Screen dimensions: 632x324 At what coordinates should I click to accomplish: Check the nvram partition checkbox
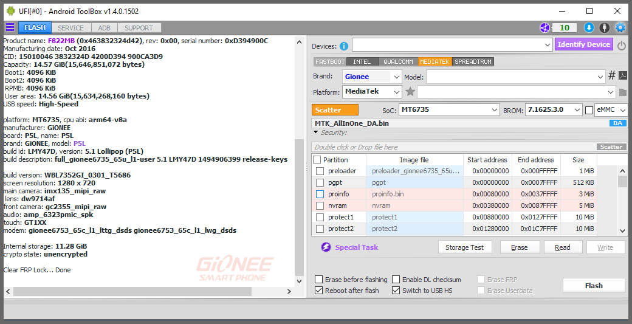(320, 205)
